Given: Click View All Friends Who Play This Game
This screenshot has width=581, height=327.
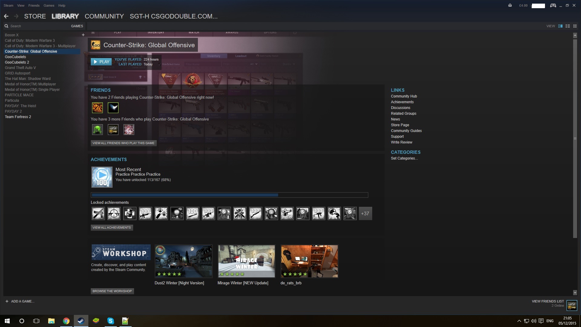Looking at the screenshot, I should pyautogui.click(x=123, y=143).
